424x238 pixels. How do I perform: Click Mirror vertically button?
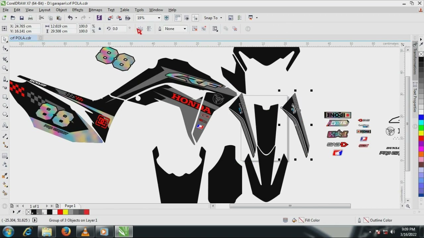tap(149, 29)
